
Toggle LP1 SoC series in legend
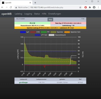click(41, 35)
